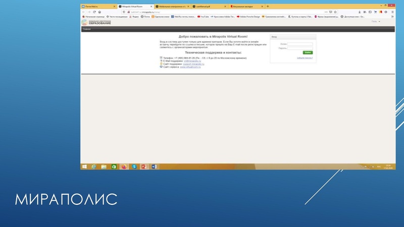Open the green store taskbar icon
Viewport: 404px width, 227px height.
coord(114,167)
